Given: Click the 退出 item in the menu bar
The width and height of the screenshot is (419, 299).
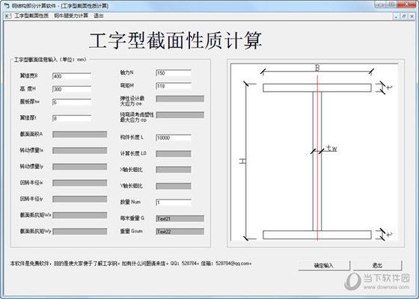Looking at the screenshot, I should (98, 16).
